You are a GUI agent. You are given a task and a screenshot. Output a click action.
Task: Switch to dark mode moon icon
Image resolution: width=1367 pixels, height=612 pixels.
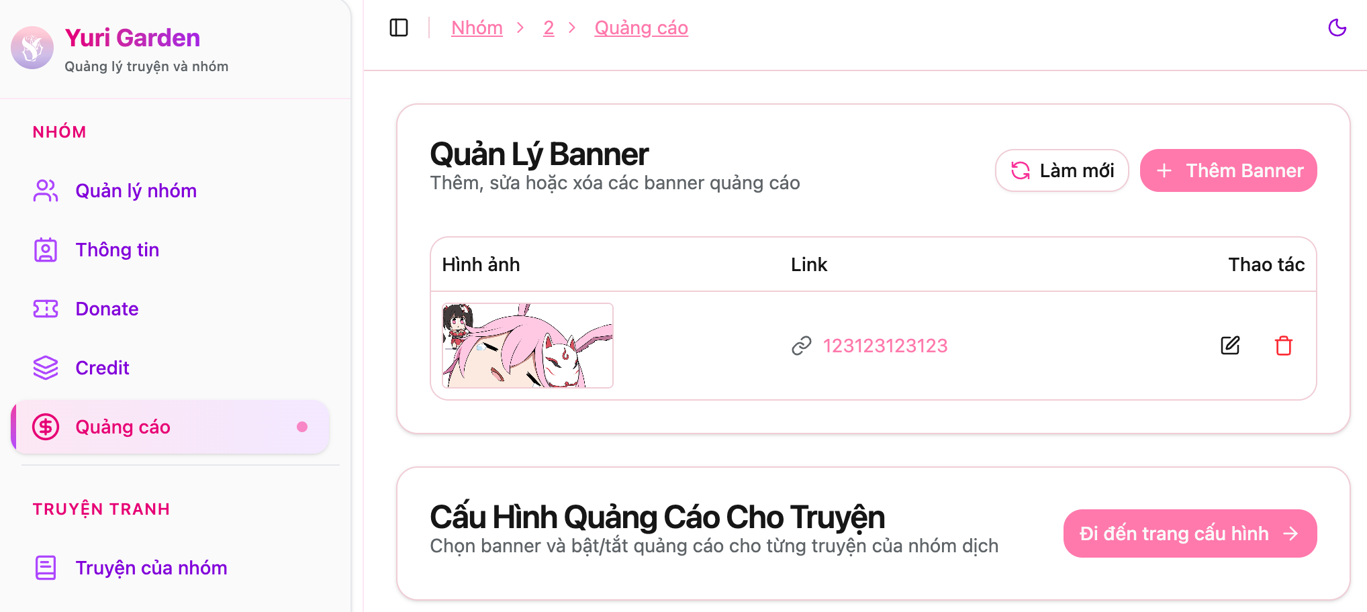point(1337,28)
